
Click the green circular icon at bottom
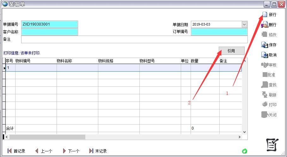click(244, 151)
